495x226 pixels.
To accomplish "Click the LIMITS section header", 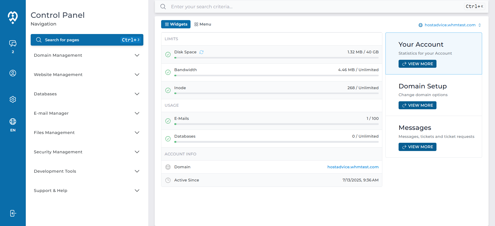I will 171,39.
